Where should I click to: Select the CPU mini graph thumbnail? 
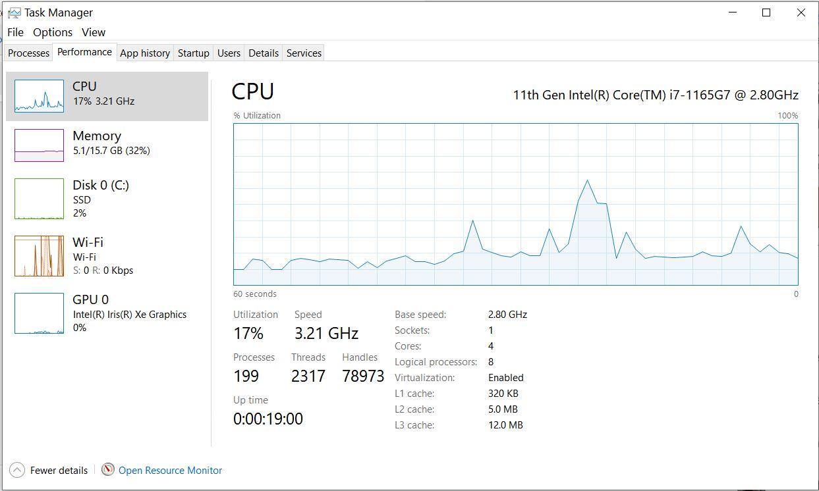coord(39,96)
